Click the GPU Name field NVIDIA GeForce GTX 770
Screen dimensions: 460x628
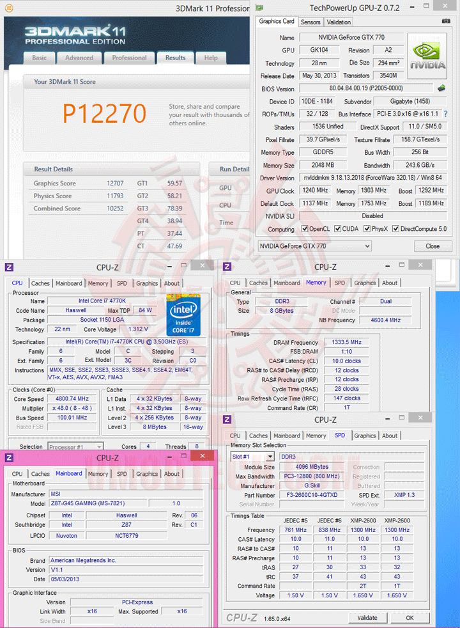351,37
